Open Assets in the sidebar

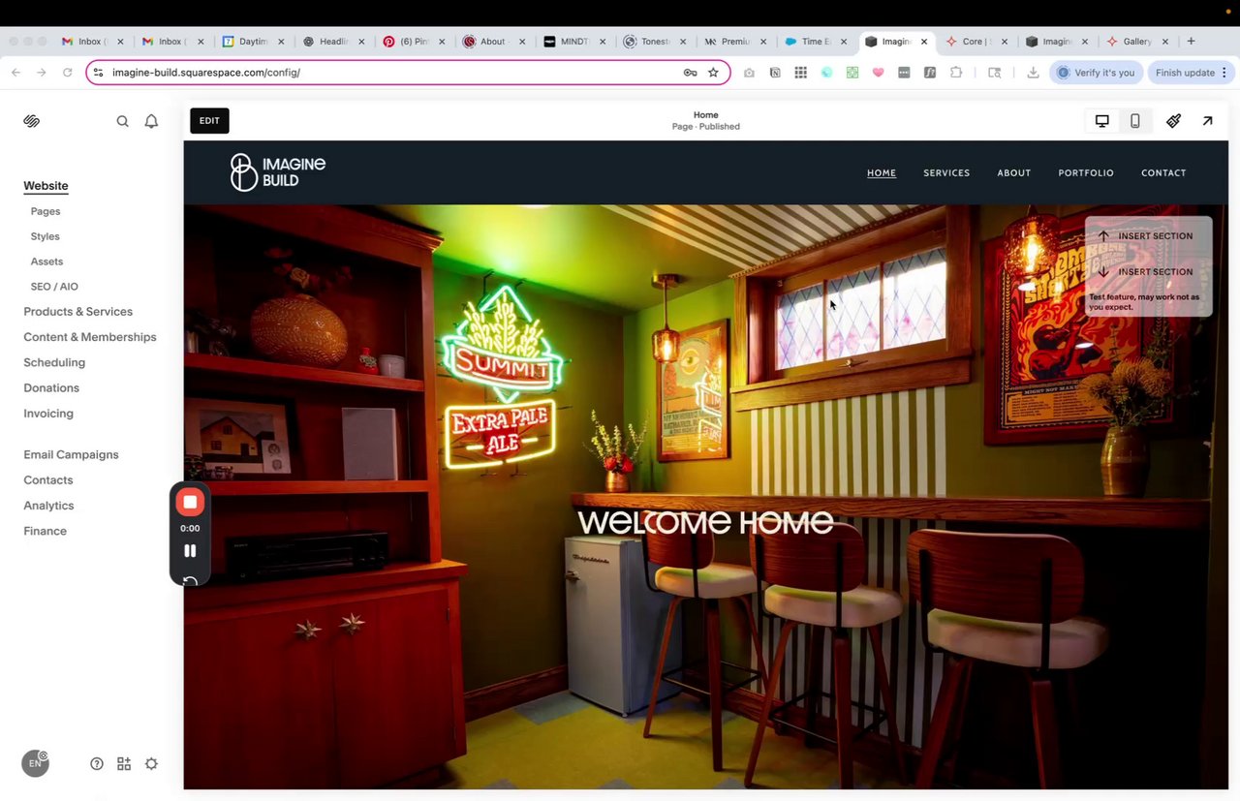(46, 262)
